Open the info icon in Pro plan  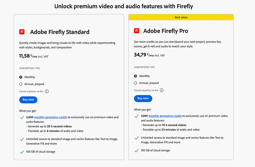[162, 90]
